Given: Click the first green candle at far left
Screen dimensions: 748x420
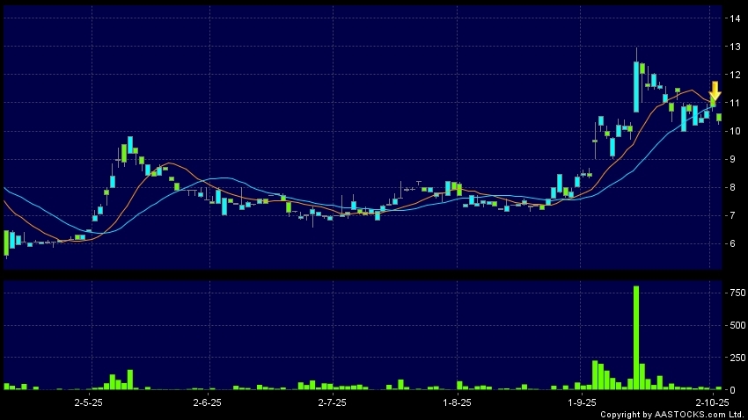Looking at the screenshot, I should point(6,243).
